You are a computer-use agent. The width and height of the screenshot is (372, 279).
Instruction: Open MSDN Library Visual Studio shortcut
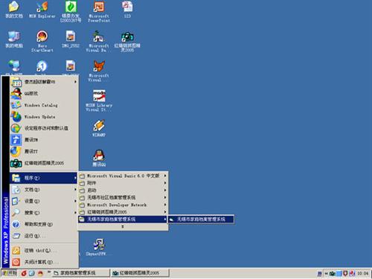(x=99, y=100)
